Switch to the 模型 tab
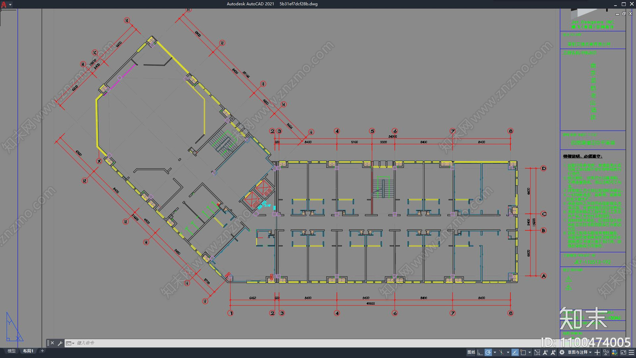Viewport: 636px width, 358px height. pyautogui.click(x=12, y=351)
